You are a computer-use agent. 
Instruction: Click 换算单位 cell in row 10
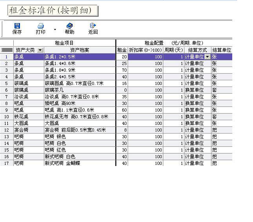point(198,117)
